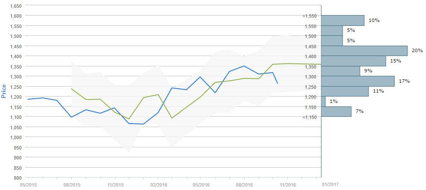The width and height of the screenshot is (426, 190).
Task: Select the 01/2017 date label
Action: coord(330,184)
